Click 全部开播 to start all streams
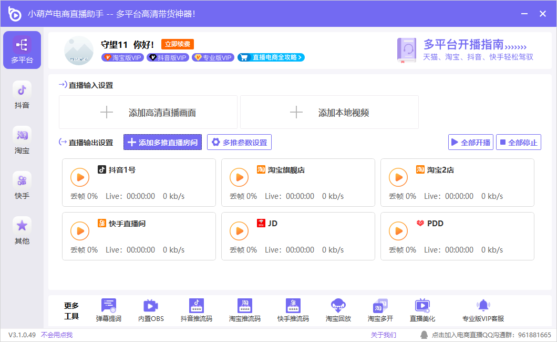This screenshot has height=342, width=557. tap(470, 142)
